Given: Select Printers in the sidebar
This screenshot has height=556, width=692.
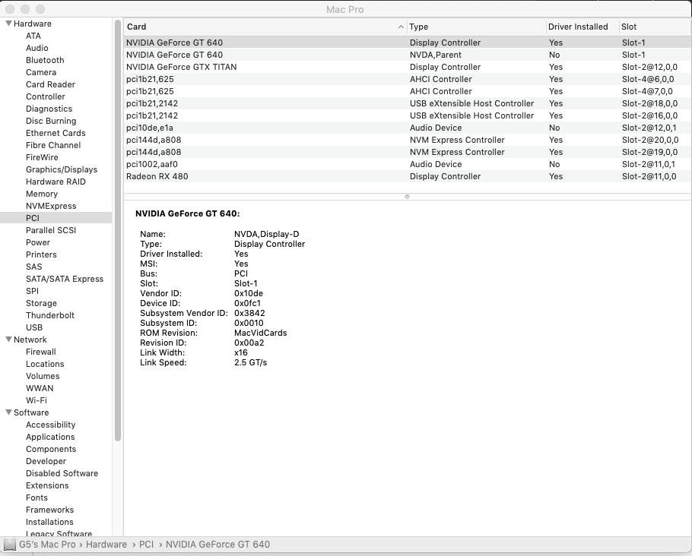Looking at the screenshot, I should [41, 254].
